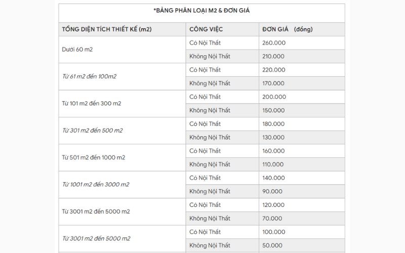Screen dimensions: 405x253
Task: Click the 130.000 price cell
Action: (274, 137)
